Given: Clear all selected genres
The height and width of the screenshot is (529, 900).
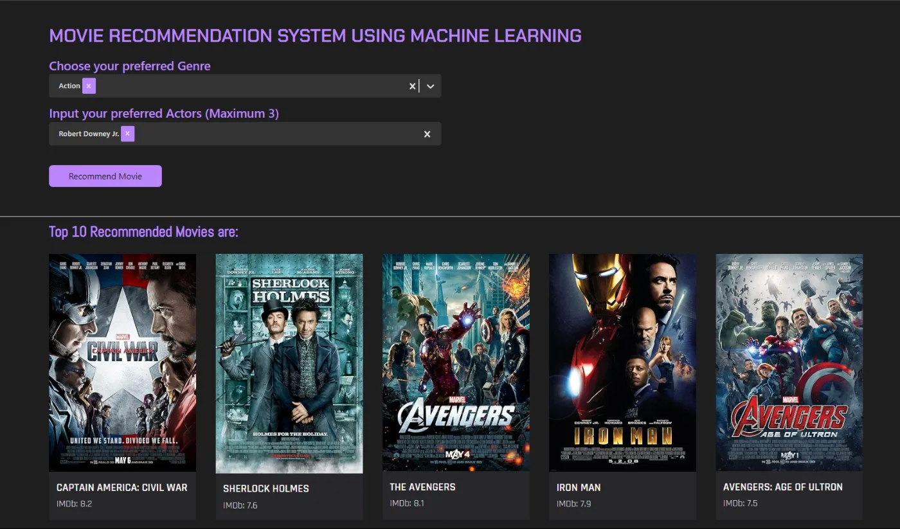Looking at the screenshot, I should tap(413, 86).
